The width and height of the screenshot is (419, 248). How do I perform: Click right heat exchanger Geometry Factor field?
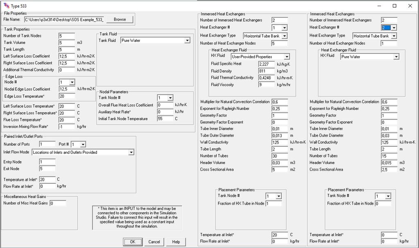tap(389, 116)
